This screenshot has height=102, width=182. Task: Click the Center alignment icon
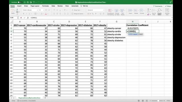click(57, 14)
